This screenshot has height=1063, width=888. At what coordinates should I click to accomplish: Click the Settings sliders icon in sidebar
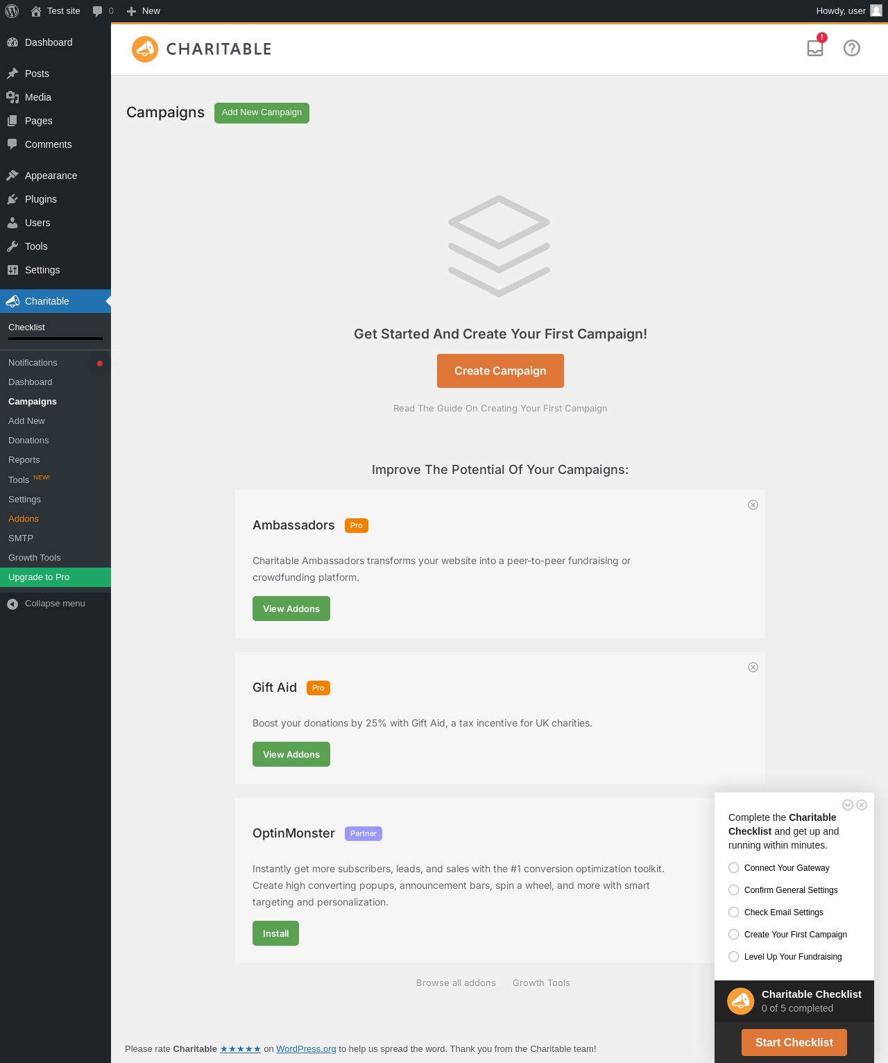click(x=12, y=270)
